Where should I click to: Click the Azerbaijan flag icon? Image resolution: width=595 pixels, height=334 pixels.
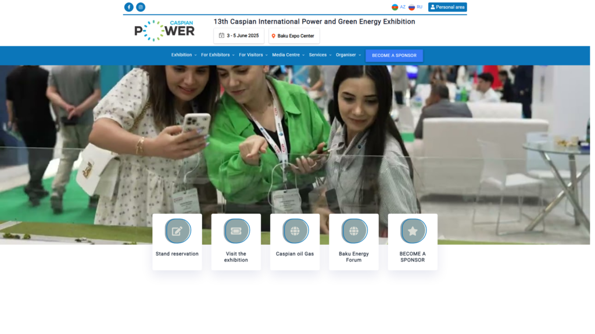coord(395,7)
